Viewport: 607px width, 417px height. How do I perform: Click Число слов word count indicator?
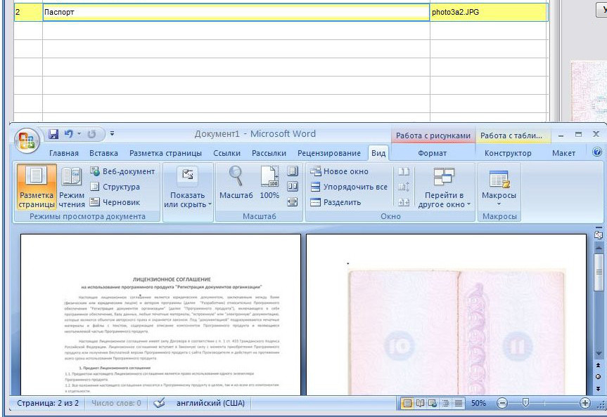tap(116, 403)
